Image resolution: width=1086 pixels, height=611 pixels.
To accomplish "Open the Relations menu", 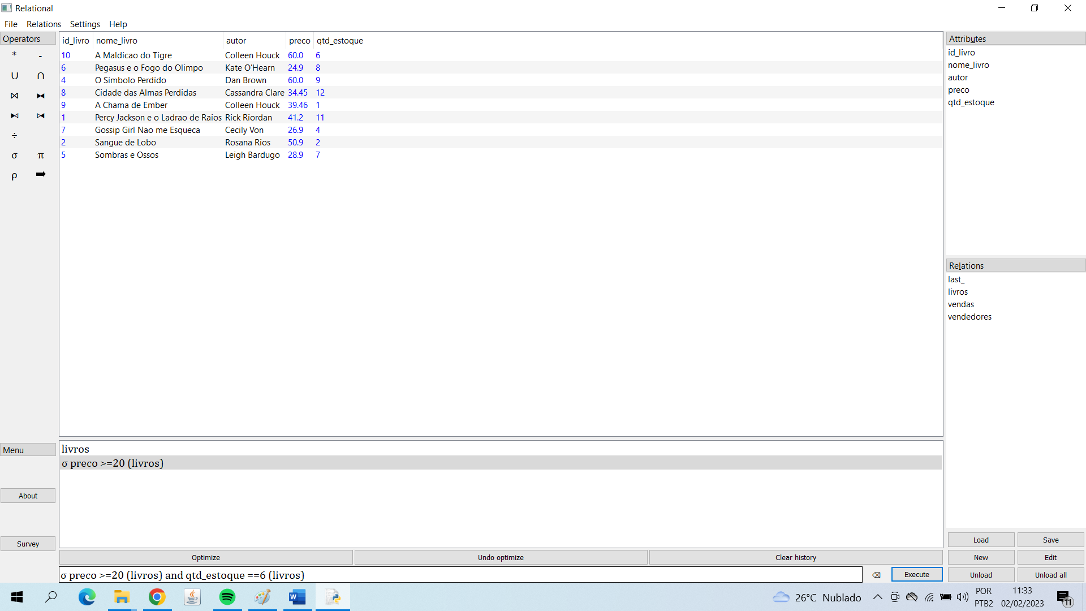I will click(x=44, y=24).
